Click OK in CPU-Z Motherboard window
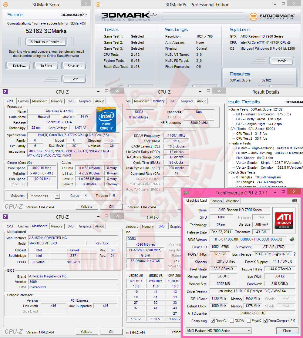Image resolution: width=303 pixels, height=338 pixels. pos(111,332)
